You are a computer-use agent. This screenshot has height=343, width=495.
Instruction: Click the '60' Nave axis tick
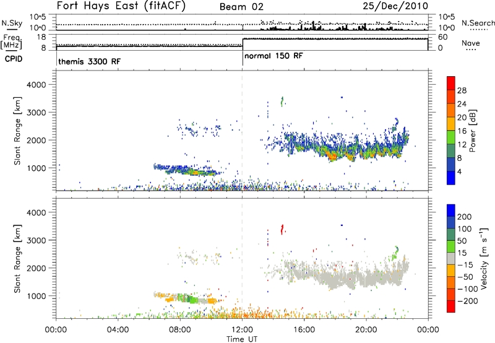coord(443,37)
